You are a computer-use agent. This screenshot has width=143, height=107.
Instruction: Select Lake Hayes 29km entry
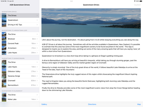coord(20,52)
